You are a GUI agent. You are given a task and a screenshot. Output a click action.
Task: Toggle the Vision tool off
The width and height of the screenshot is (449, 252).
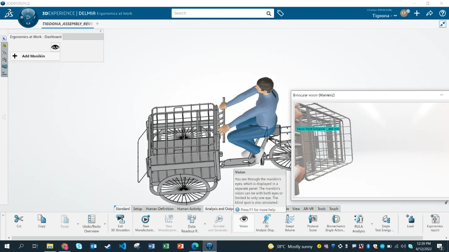pyautogui.click(x=243, y=222)
